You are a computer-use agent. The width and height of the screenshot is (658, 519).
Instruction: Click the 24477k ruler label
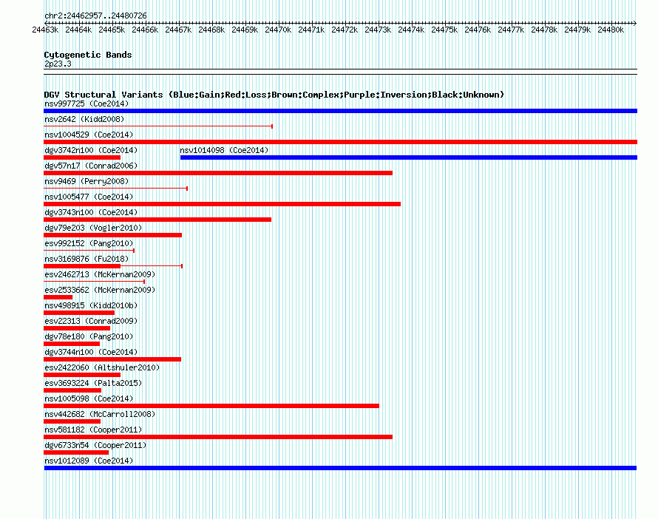[511, 30]
